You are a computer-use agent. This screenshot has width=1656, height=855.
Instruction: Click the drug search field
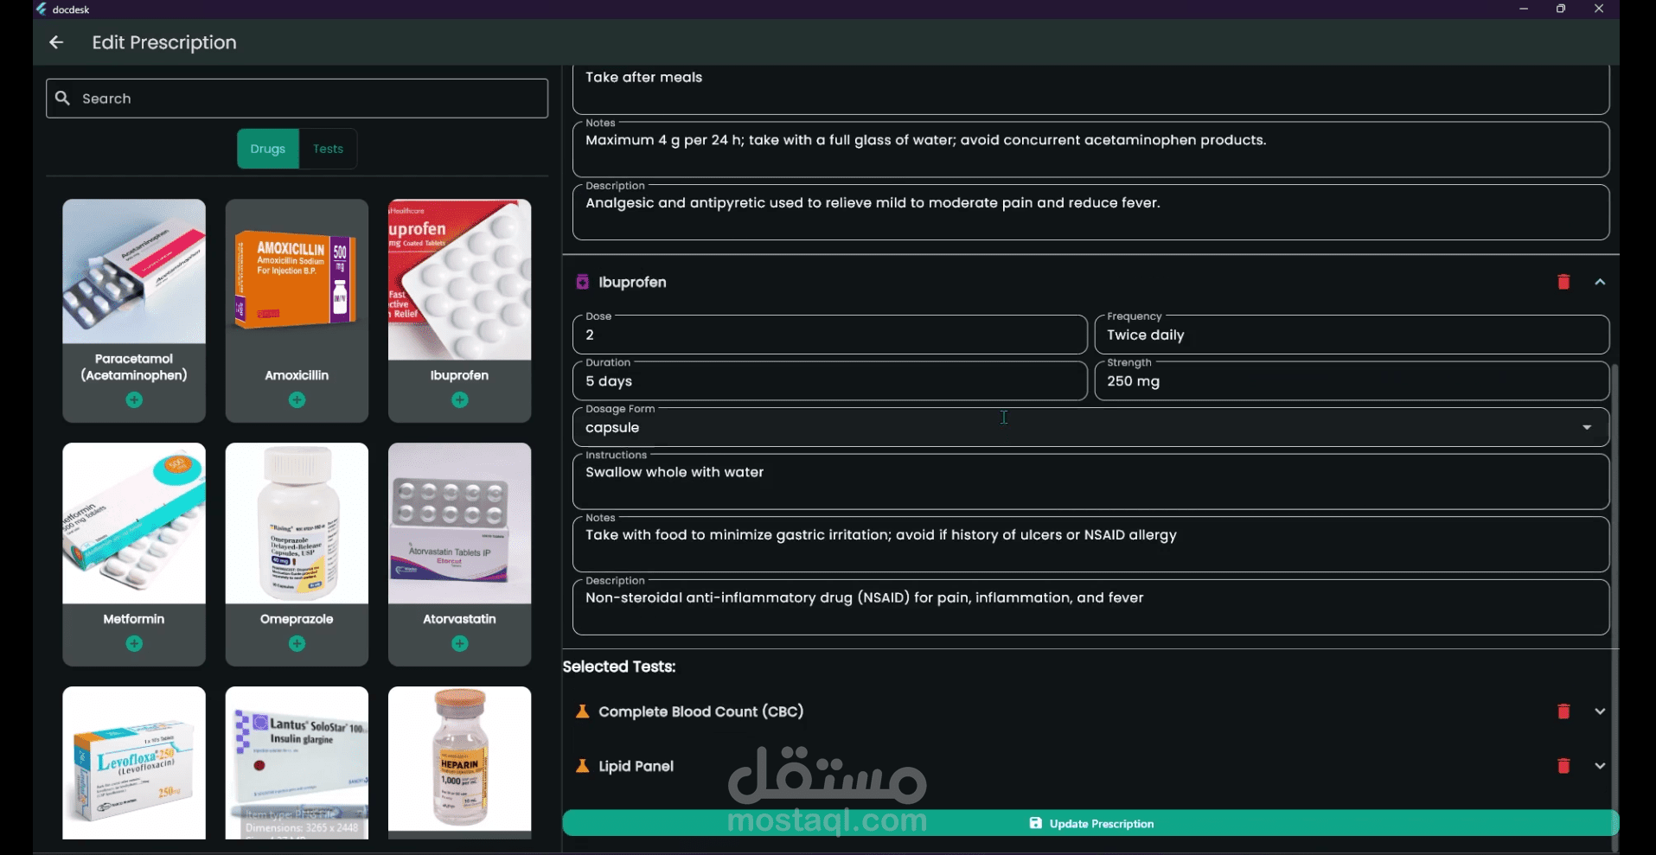[297, 99]
